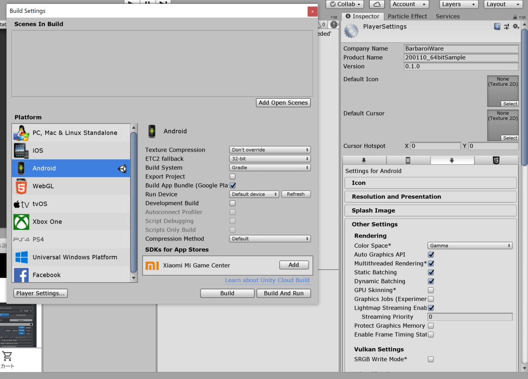Open PlayerSettings help reference icon

497,27
